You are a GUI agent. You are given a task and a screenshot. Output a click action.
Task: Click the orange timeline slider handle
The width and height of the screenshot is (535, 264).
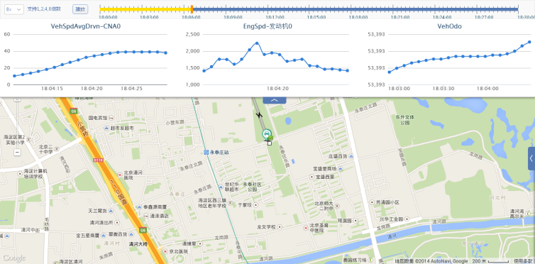pos(192,9)
